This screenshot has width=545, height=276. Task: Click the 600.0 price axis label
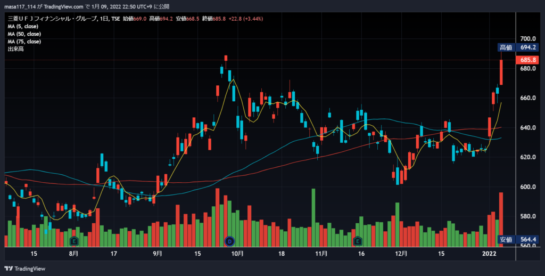527,187
